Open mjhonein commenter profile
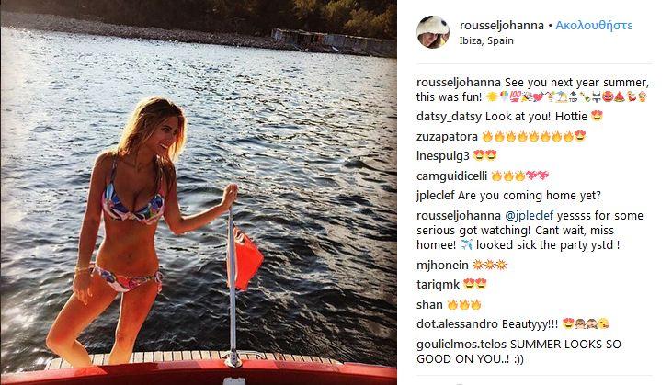672x385 pixels. click(x=442, y=265)
